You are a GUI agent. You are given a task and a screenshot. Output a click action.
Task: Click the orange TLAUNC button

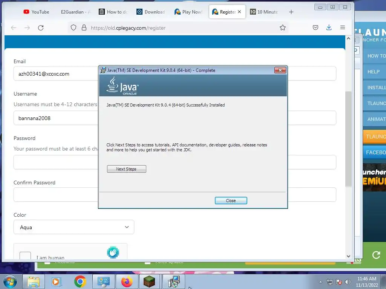point(375,137)
